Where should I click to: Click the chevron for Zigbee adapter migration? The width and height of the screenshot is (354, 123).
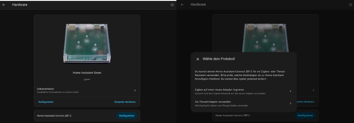[290, 91]
